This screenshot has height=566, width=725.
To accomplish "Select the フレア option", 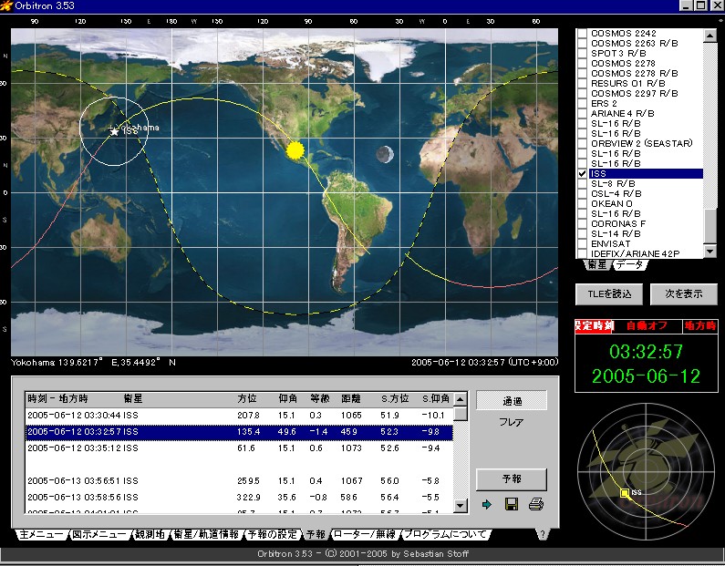I will [511, 422].
